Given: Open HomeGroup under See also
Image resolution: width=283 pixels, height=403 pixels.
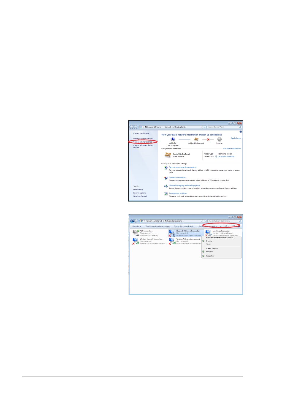Looking at the screenshot, I should point(138,190).
